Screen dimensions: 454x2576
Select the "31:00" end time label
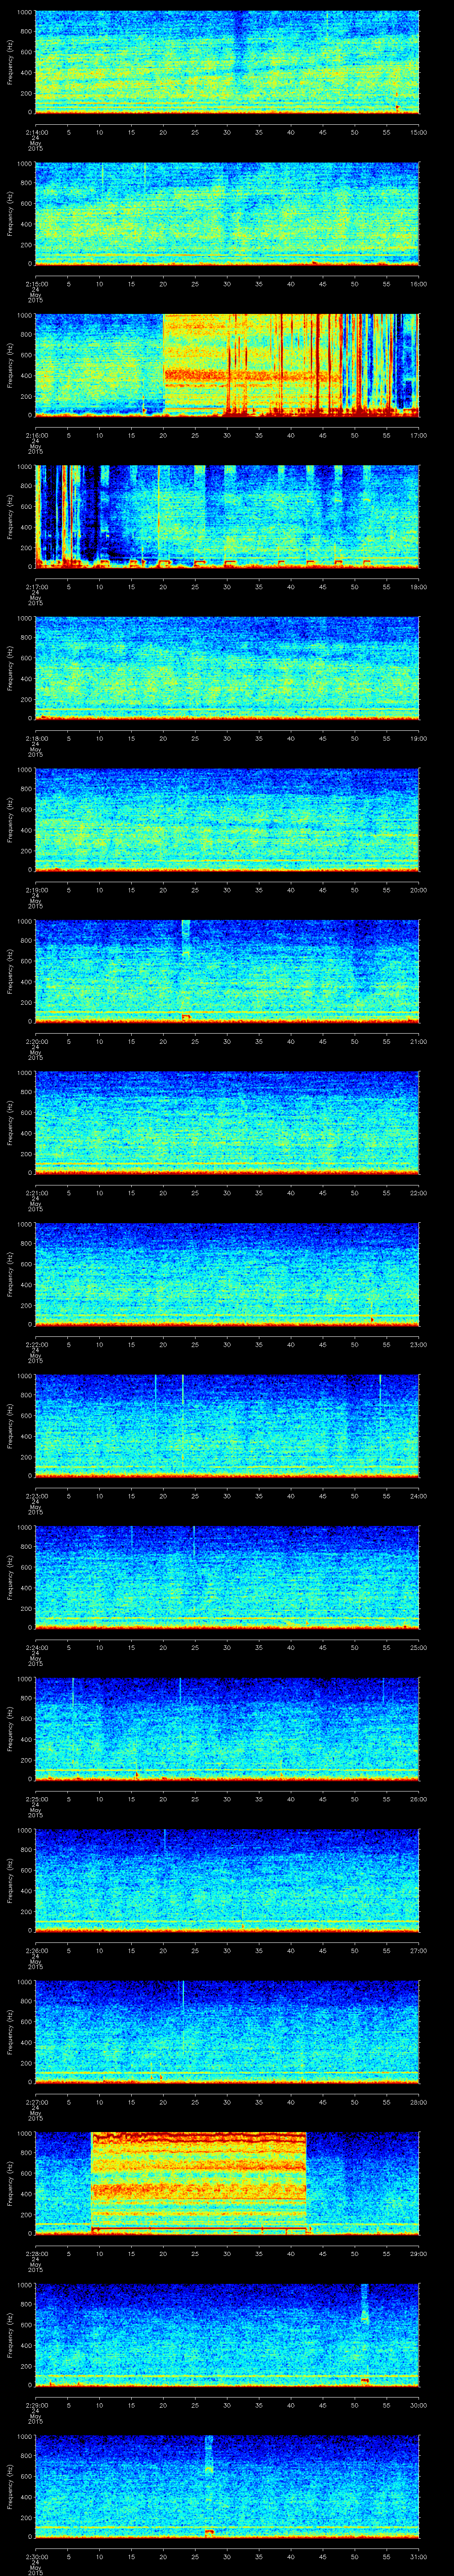[x=419, y=2556]
